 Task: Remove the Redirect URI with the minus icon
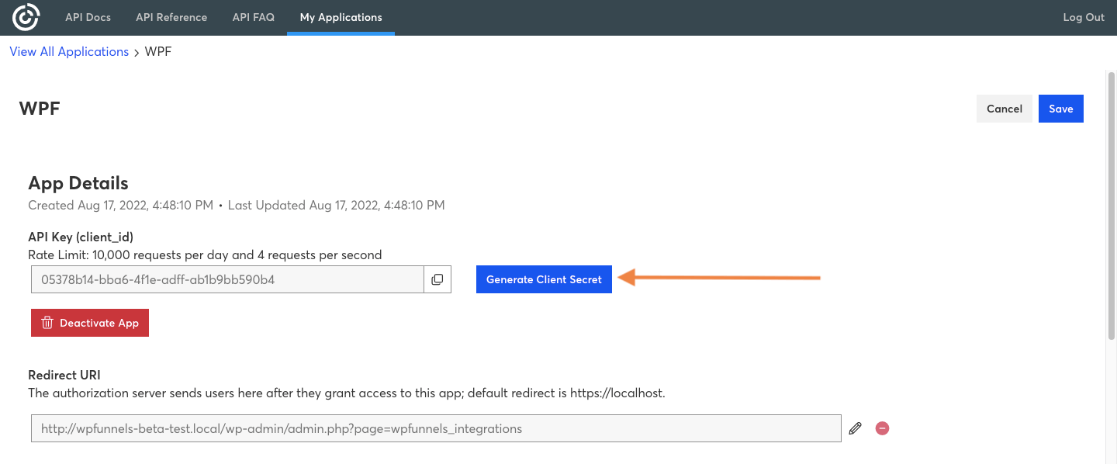(882, 428)
